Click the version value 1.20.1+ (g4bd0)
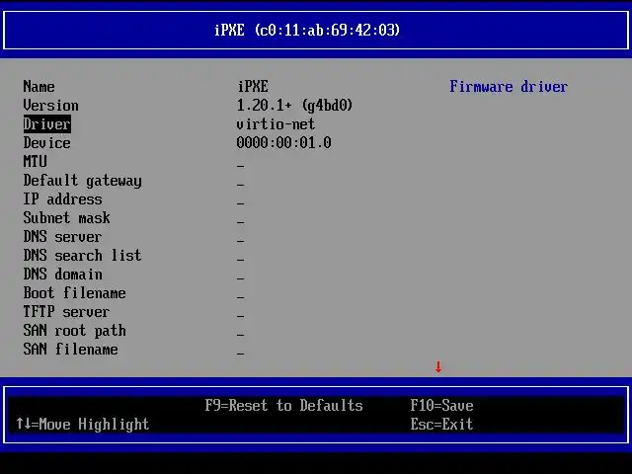The image size is (632, 474). pos(294,106)
